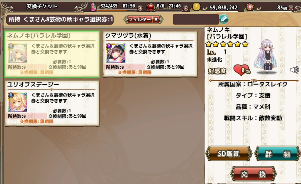Confirm with the red 交換 button
Screen dimensions: 301x184
tap(253, 174)
